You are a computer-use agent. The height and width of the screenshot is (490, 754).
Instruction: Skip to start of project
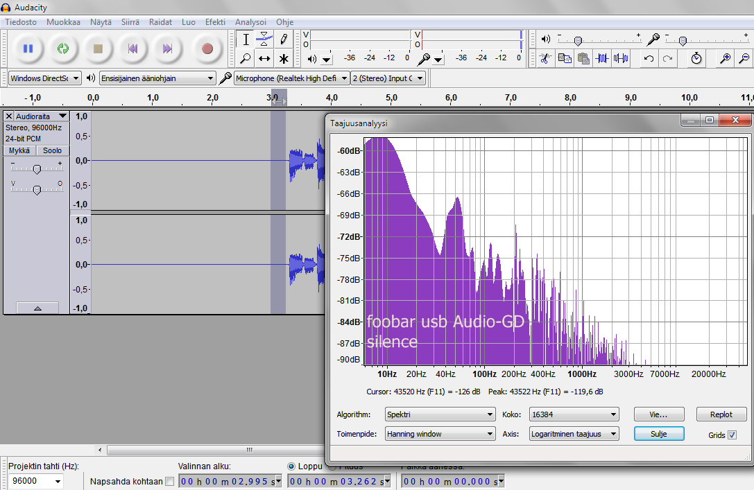(x=132, y=49)
